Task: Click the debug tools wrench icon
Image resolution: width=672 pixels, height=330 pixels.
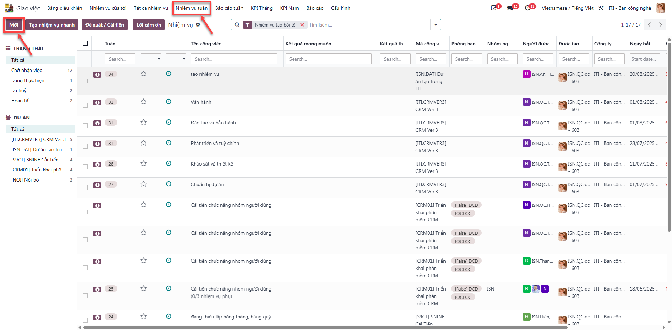Action: tap(601, 8)
